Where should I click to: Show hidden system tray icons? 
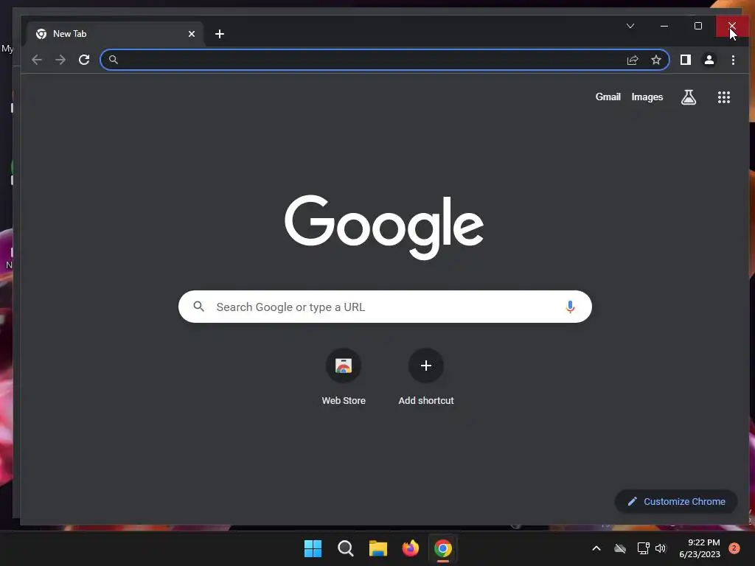596,548
